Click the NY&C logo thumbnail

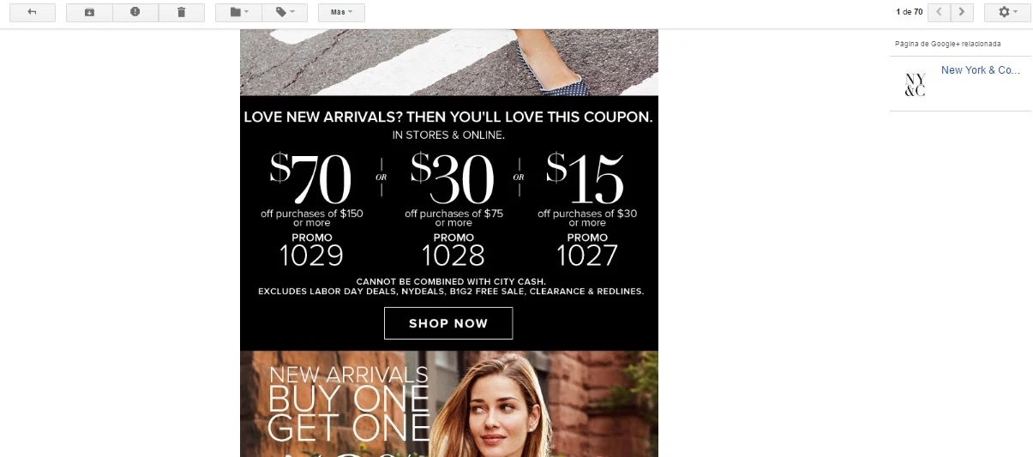click(915, 84)
